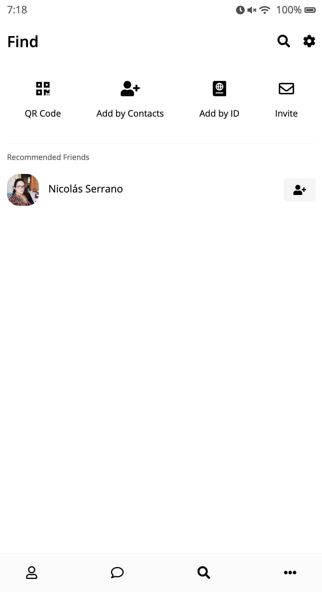View Nicolás Serrano's profile photo

tap(23, 190)
